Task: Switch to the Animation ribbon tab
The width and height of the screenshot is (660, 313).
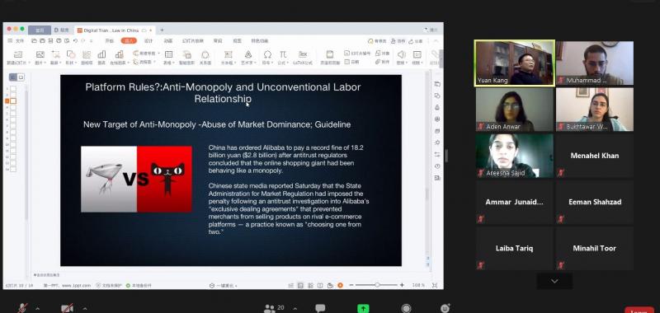Action: [168, 40]
